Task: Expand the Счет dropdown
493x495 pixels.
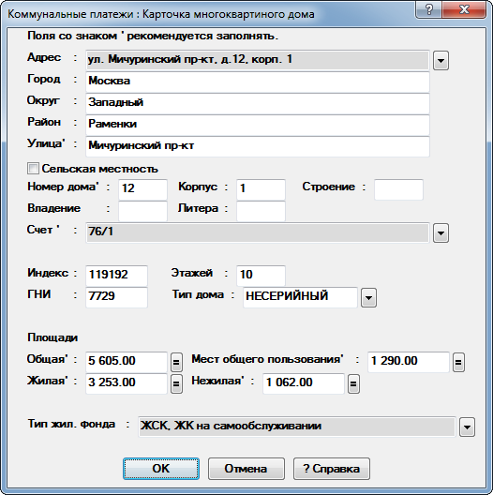Action: click(441, 233)
